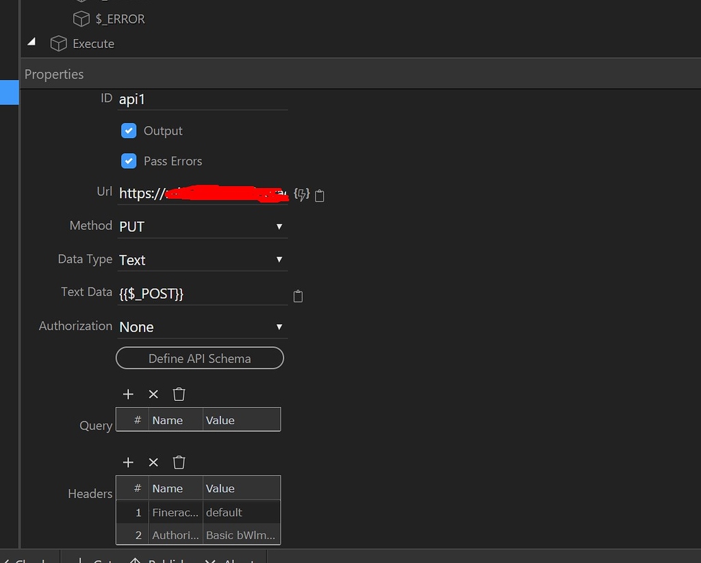
Task: Select the default header value cell
Action: click(x=242, y=512)
